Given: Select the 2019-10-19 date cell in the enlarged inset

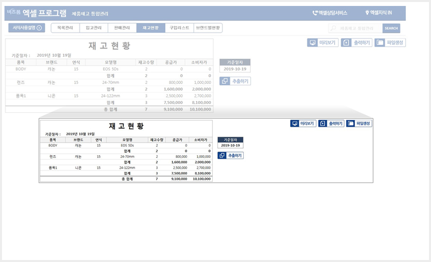Looking at the screenshot, I should 230,145.
